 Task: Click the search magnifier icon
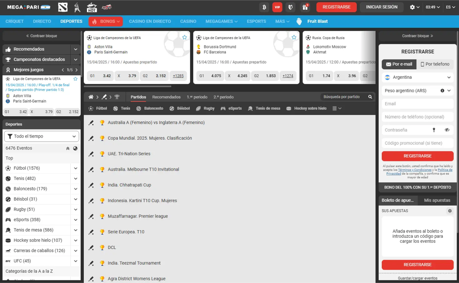370,97
